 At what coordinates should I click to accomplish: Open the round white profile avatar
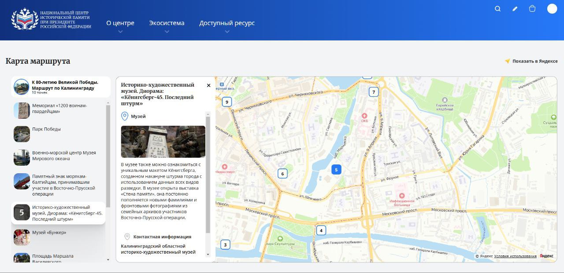[552, 9]
